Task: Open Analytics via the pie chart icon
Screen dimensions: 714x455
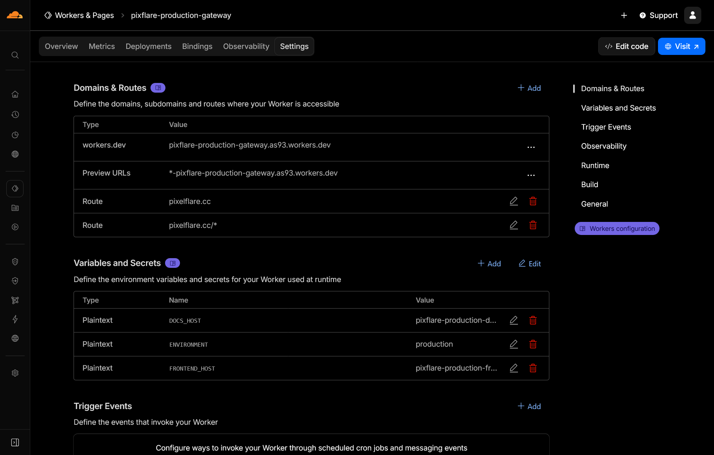Action: click(x=15, y=135)
